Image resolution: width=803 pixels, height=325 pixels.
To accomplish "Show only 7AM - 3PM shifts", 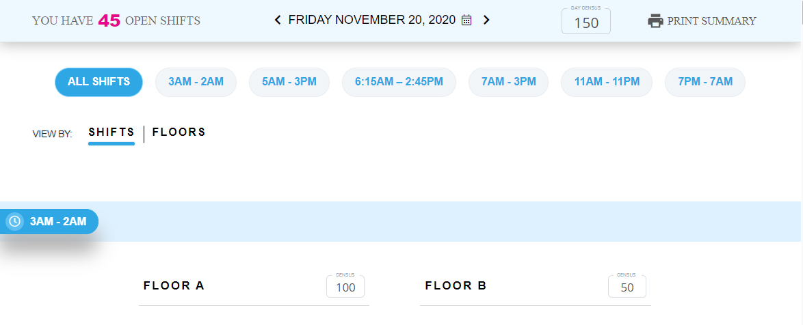I will point(508,82).
